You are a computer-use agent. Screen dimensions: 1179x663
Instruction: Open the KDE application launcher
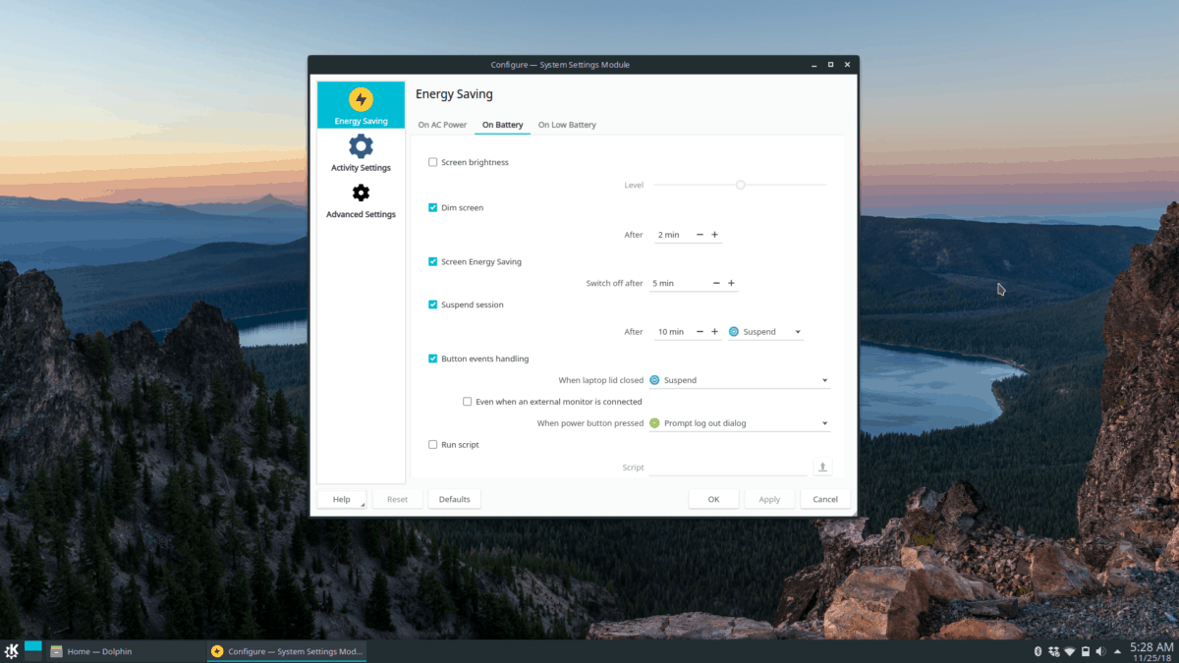[11, 651]
